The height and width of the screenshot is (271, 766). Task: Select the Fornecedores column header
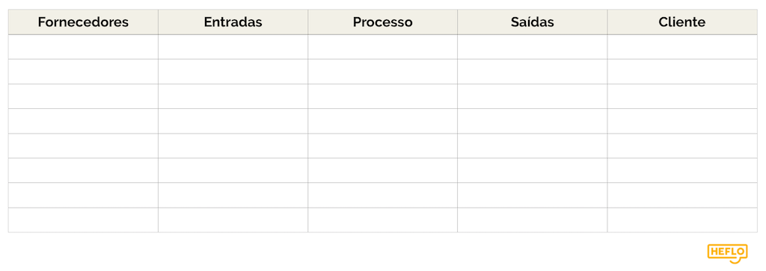click(83, 22)
